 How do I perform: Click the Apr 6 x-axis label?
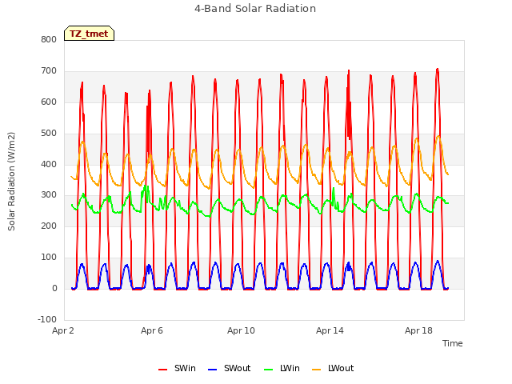[x=152, y=330]
